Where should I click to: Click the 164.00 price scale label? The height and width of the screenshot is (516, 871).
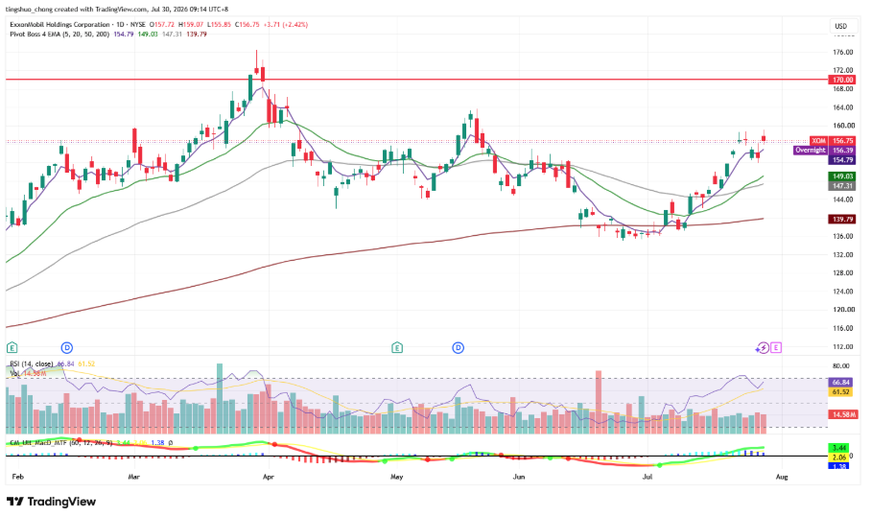[x=843, y=107]
